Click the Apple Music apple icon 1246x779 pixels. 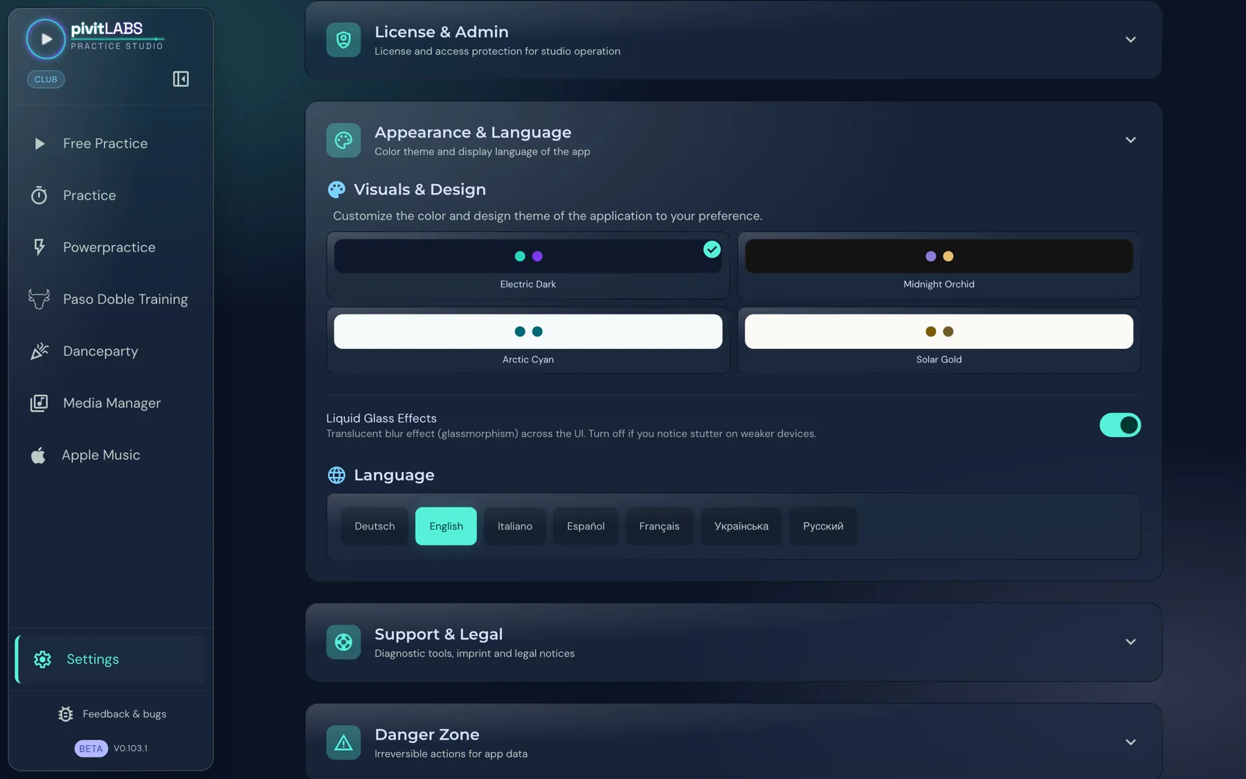(38, 455)
